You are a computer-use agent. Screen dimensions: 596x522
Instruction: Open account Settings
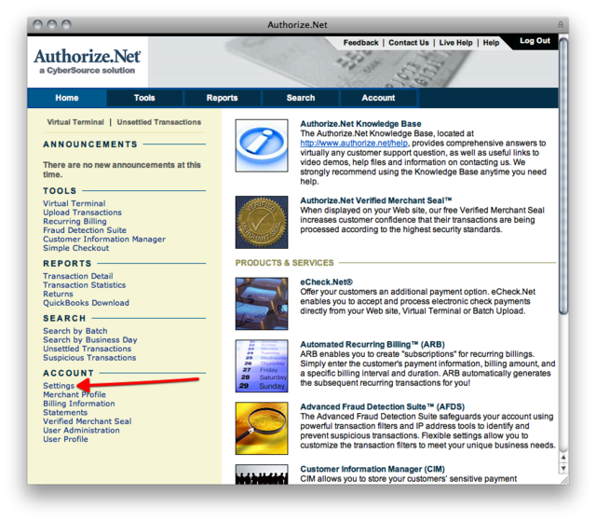click(x=59, y=386)
